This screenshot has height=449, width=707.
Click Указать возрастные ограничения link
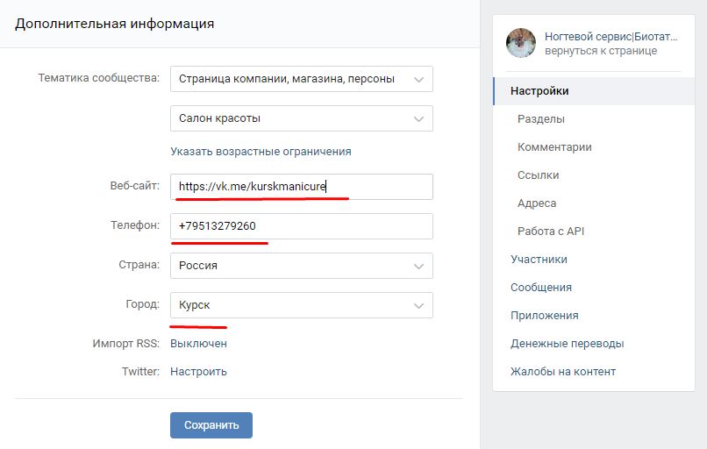pyautogui.click(x=261, y=152)
